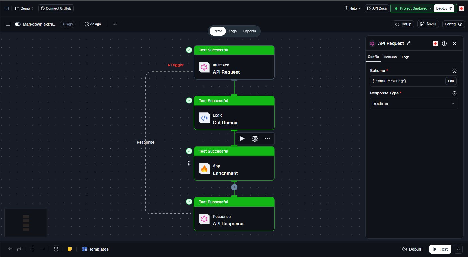Switch to the Logs view tab
468x257 pixels.
[x=233, y=31]
